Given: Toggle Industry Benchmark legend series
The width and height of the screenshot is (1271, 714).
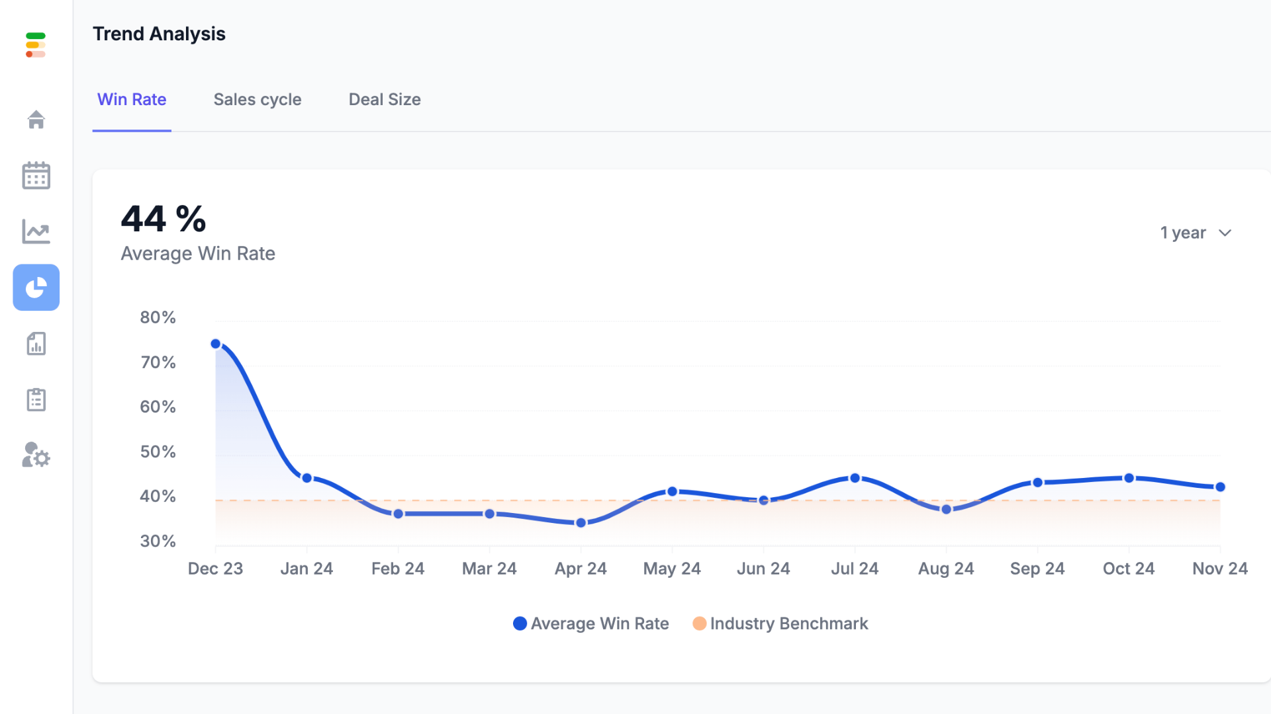Looking at the screenshot, I should click(780, 623).
